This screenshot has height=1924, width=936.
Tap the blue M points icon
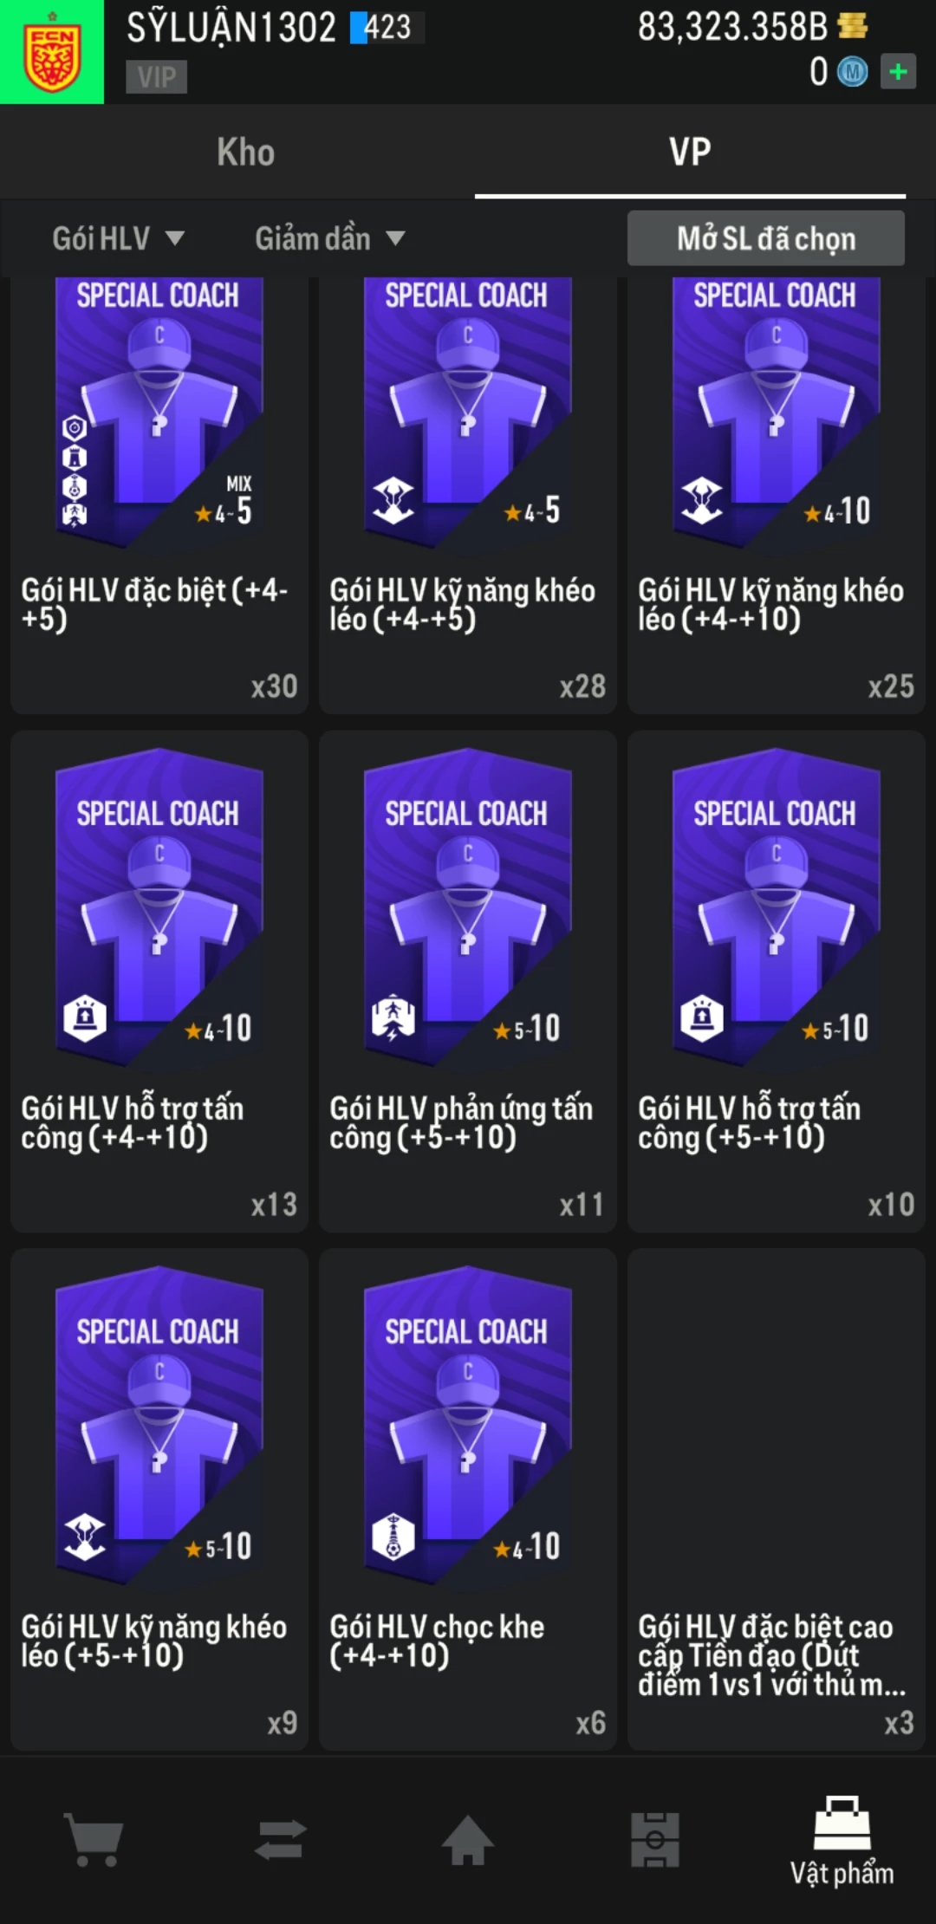pos(852,72)
